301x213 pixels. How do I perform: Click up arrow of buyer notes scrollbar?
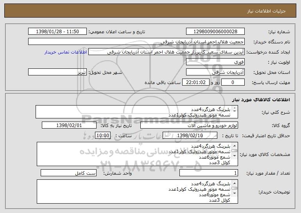pos(235,183)
